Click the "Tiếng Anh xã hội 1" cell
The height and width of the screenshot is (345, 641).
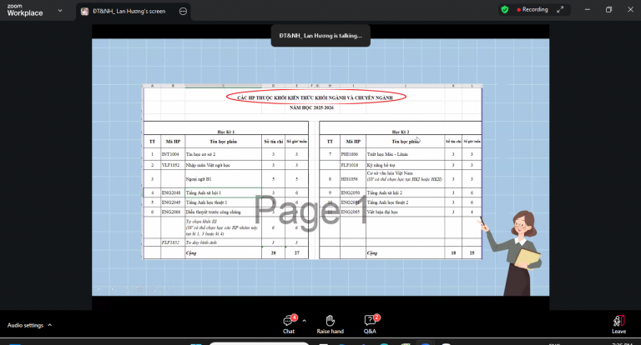223,192
